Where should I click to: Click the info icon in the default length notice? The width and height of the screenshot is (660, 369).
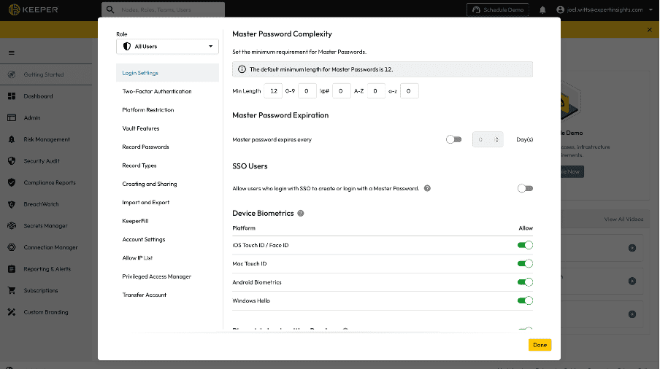click(242, 69)
